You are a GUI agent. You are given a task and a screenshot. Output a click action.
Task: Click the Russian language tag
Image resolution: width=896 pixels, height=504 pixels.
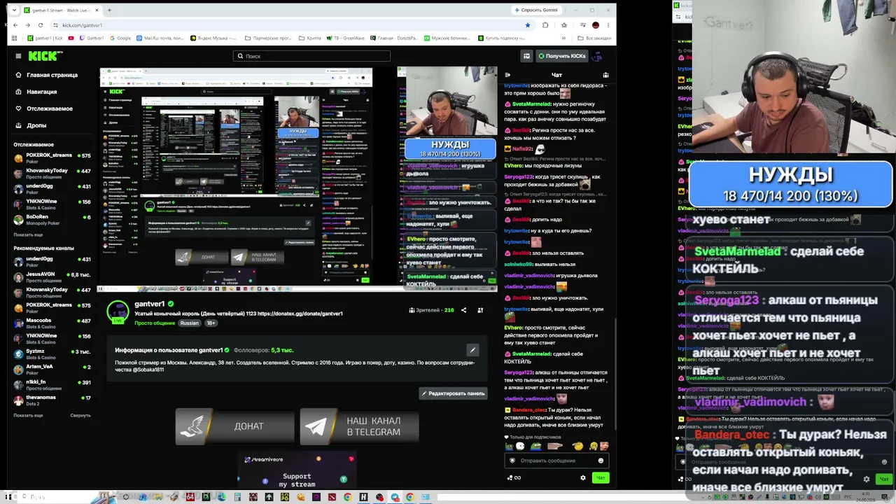tap(189, 323)
